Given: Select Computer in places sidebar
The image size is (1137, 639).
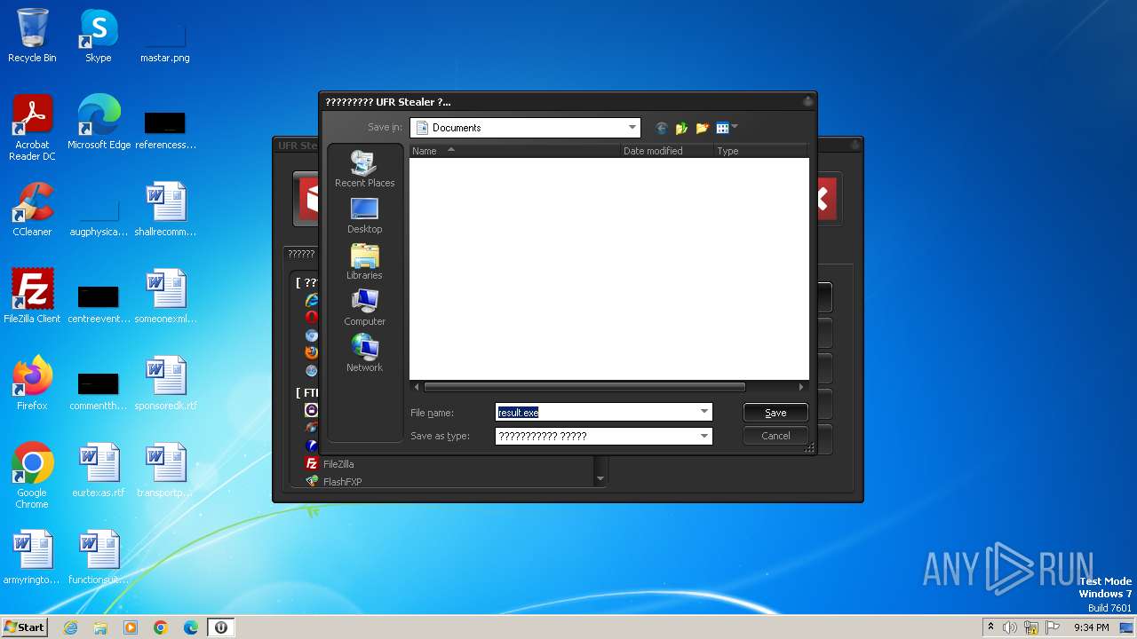Looking at the screenshot, I should [364, 308].
